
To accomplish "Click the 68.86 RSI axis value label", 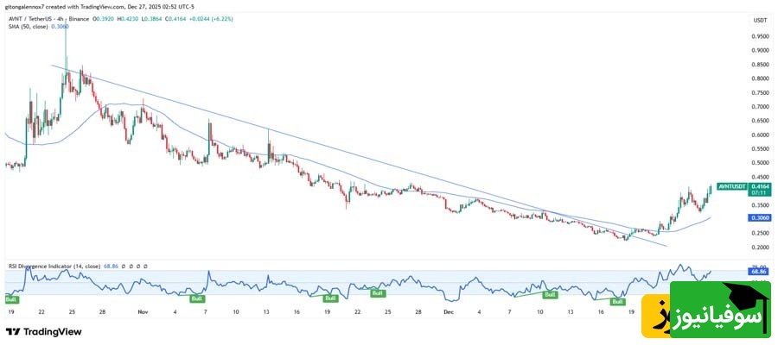I will point(760,271).
